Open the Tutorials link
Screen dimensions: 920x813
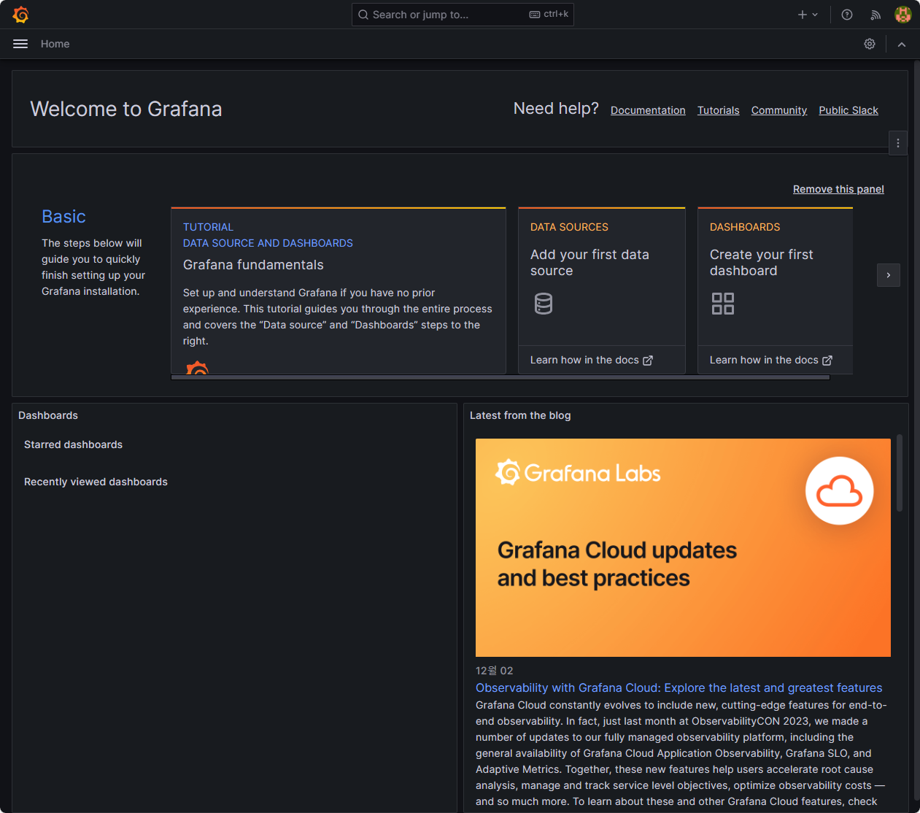pos(719,110)
